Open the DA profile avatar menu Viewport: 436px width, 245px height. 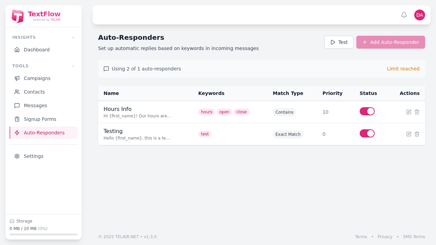pyautogui.click(x=419, y=15)
